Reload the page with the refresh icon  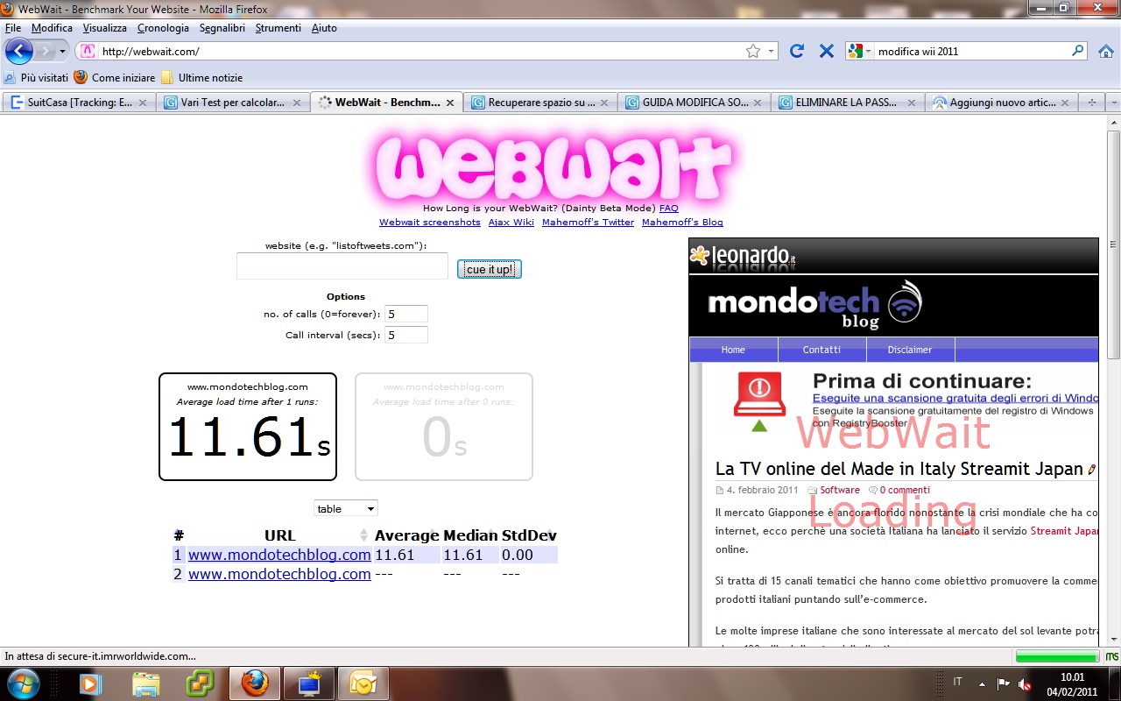(x=797, y=51)
